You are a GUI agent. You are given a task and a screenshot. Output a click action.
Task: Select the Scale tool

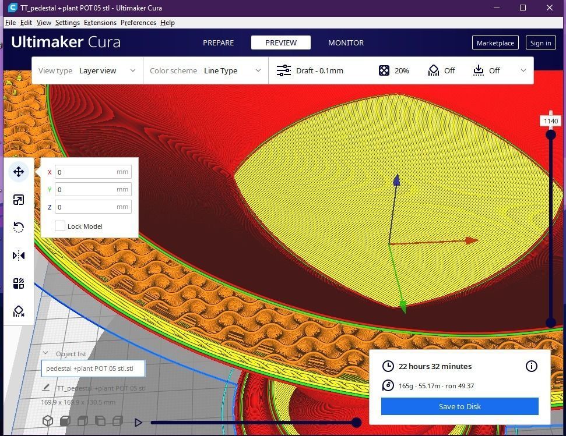point(19,200)
